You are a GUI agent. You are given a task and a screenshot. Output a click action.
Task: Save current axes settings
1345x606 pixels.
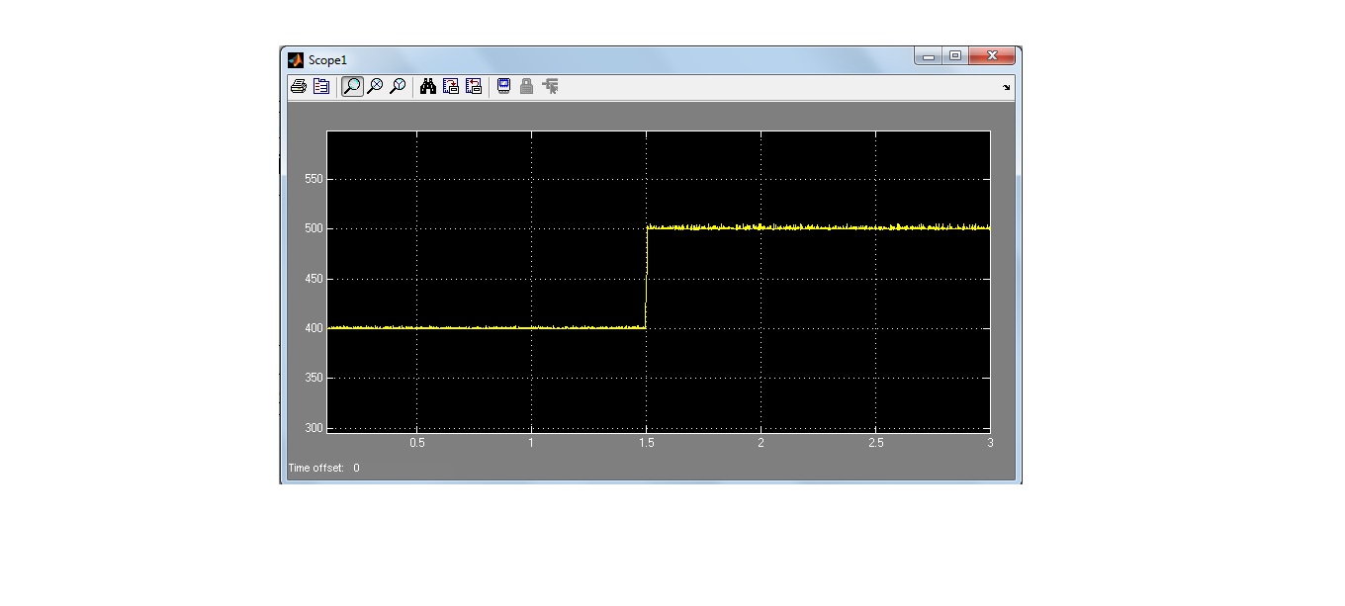coord(451,87)
